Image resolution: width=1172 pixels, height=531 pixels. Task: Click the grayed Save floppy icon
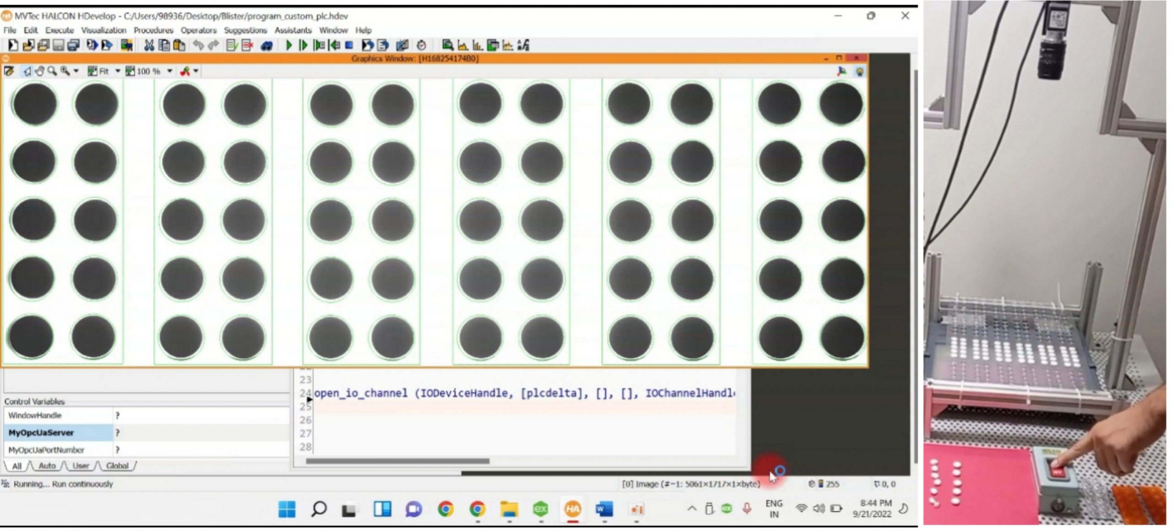point(58,45)
